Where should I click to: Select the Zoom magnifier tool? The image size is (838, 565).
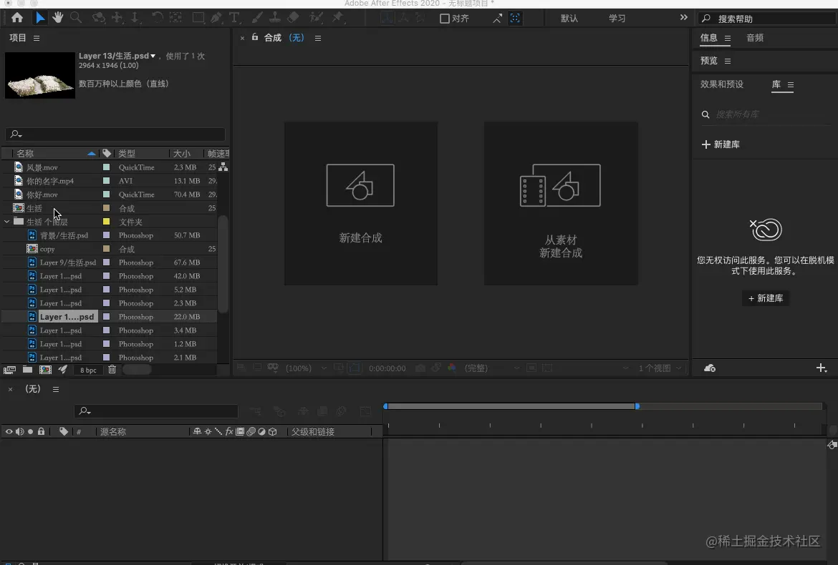coord(76,18)
